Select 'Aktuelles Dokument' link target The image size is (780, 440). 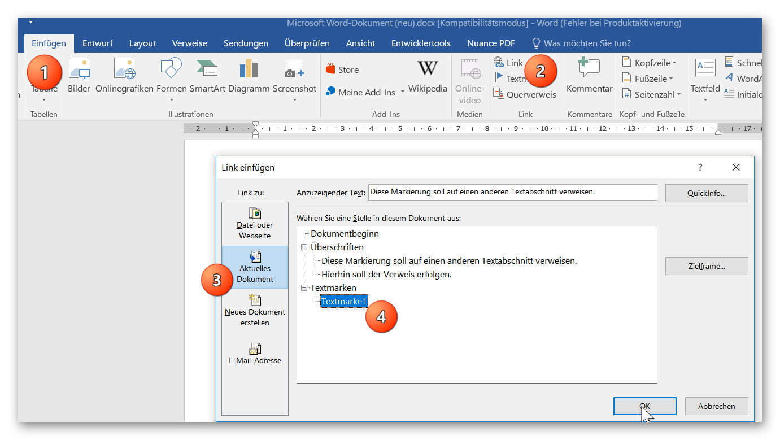pos(255,267)
